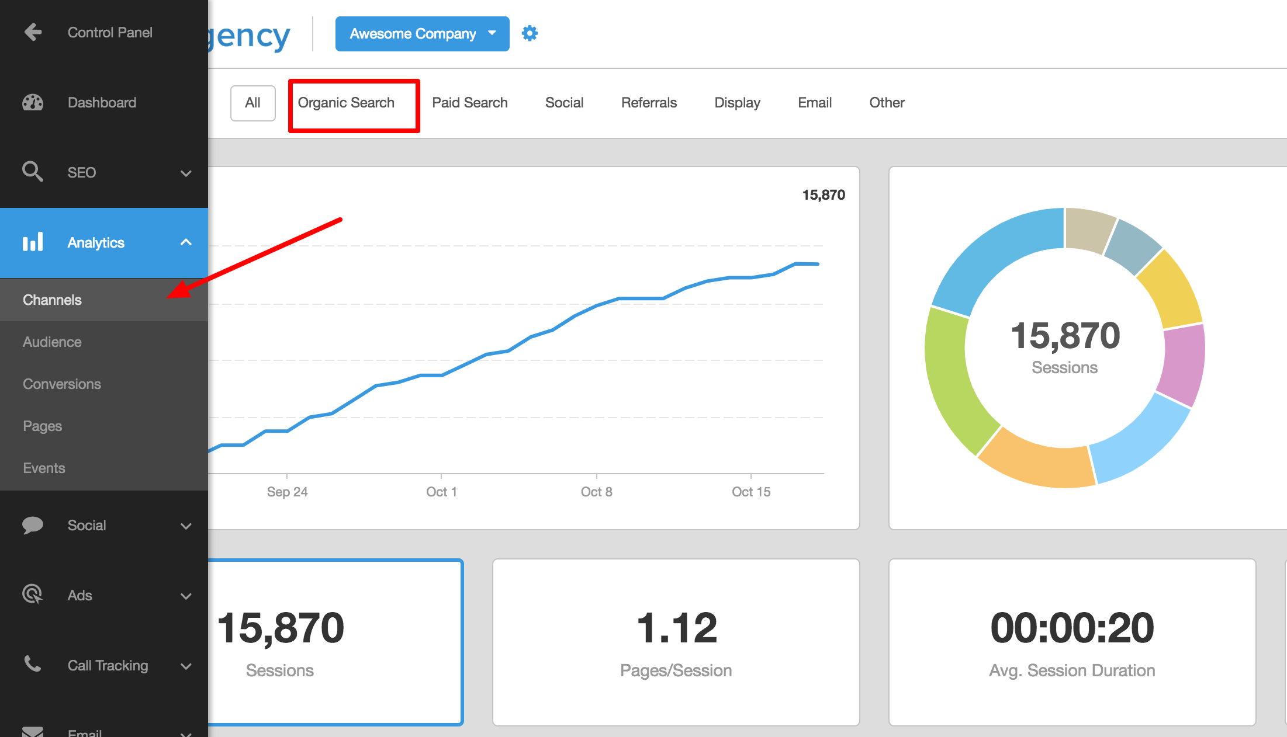Select the Analytics bar chart icon
Viewport: 1287px width, 737px height.
34,242
